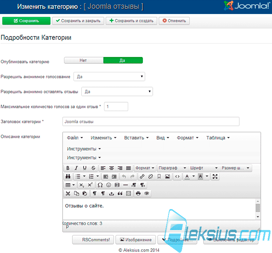Open Формат menu in menubar
This screenshot has width=272, height=253.
(188, 138)
